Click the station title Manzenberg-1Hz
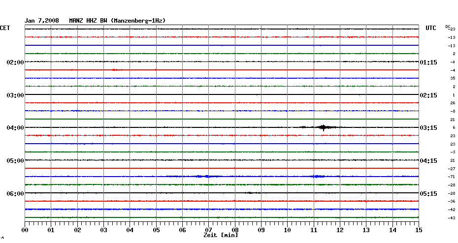The width and height of the screenshot is (458, 243). coord(138,21)
